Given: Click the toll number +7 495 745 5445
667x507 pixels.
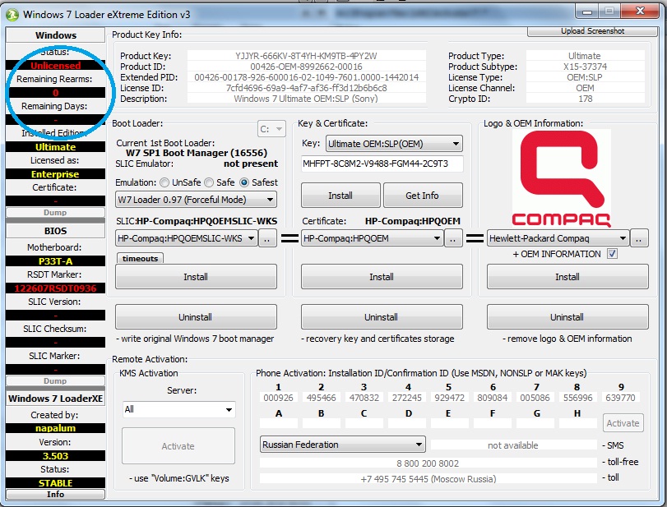Looking at the screenshot, I should [428, 479].
